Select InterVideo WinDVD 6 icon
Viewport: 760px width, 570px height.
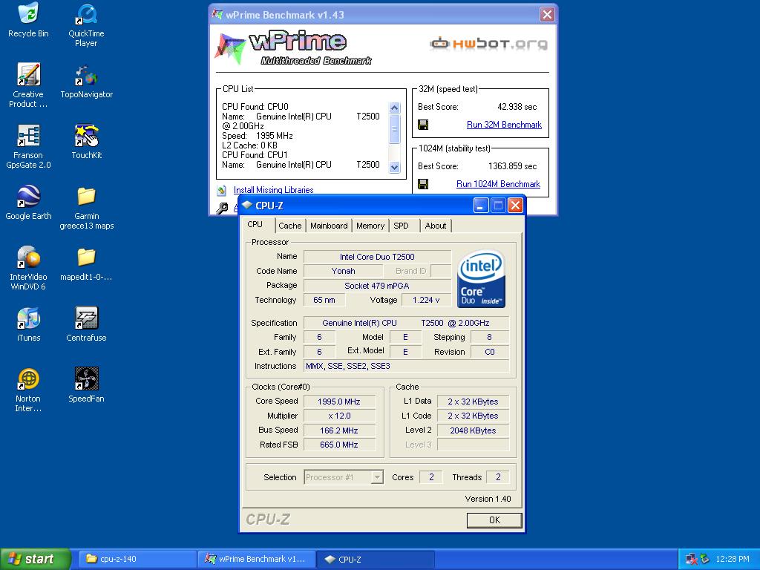tap(28, 258)
